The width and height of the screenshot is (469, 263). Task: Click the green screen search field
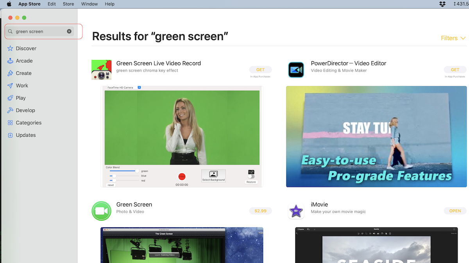[39, 31]
